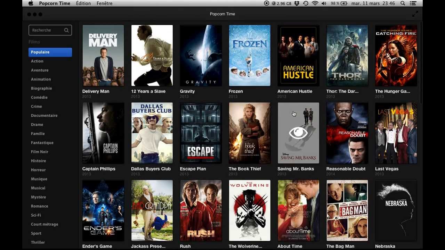The height and width of the screenshot is (250, 445).
Task: Open the Crime genre
Action: pos(36,106)
